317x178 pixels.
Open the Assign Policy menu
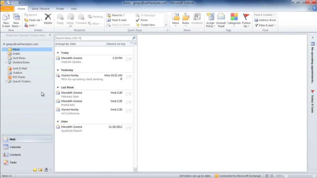pyautogui.click(x=210, y=20)
